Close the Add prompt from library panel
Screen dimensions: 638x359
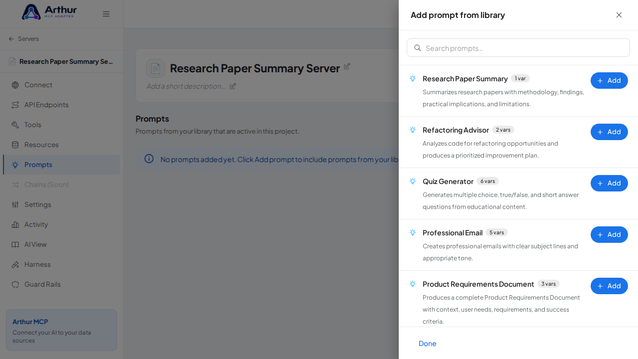click(619, 15)
